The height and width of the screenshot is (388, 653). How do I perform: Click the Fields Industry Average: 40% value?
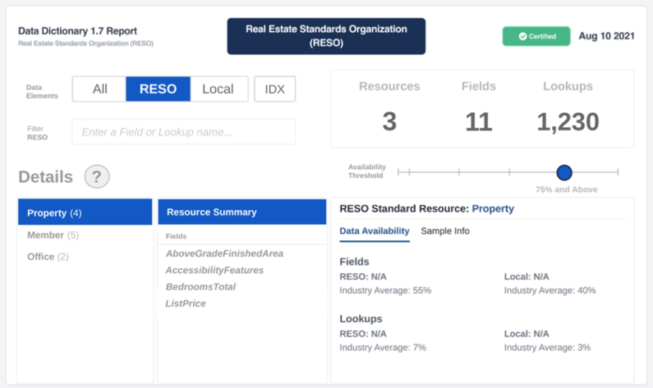click(x=550, y=291)
